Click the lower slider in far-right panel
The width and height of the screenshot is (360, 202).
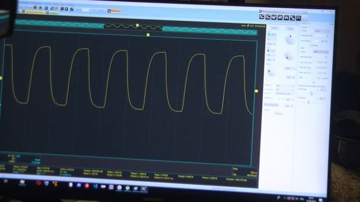click(309, 102)
